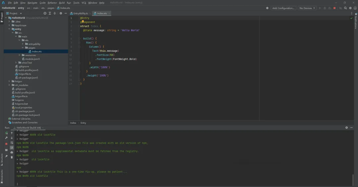The width and height of the screenshot is (358, 187).
Task: Expand the oh_modules folder
Action: [9, 85]
